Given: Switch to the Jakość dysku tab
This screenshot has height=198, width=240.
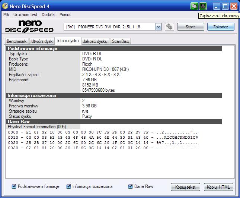Looking at the screenshot, I should (x=95, y=41).
